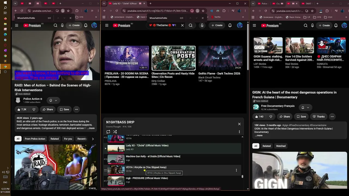Open the Observation Posts Civ Recon thumbnail

173,58
